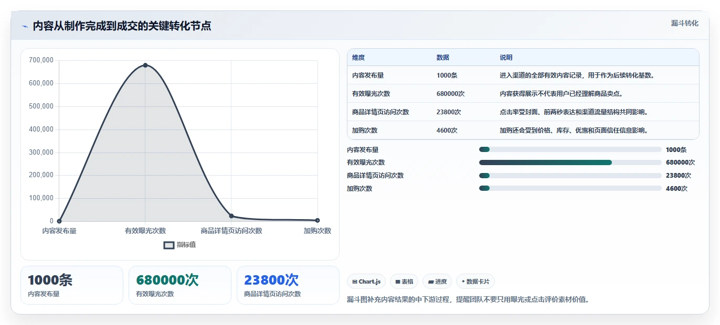Click the 进度 chip
720x325 pixels.
coord(437,281)
